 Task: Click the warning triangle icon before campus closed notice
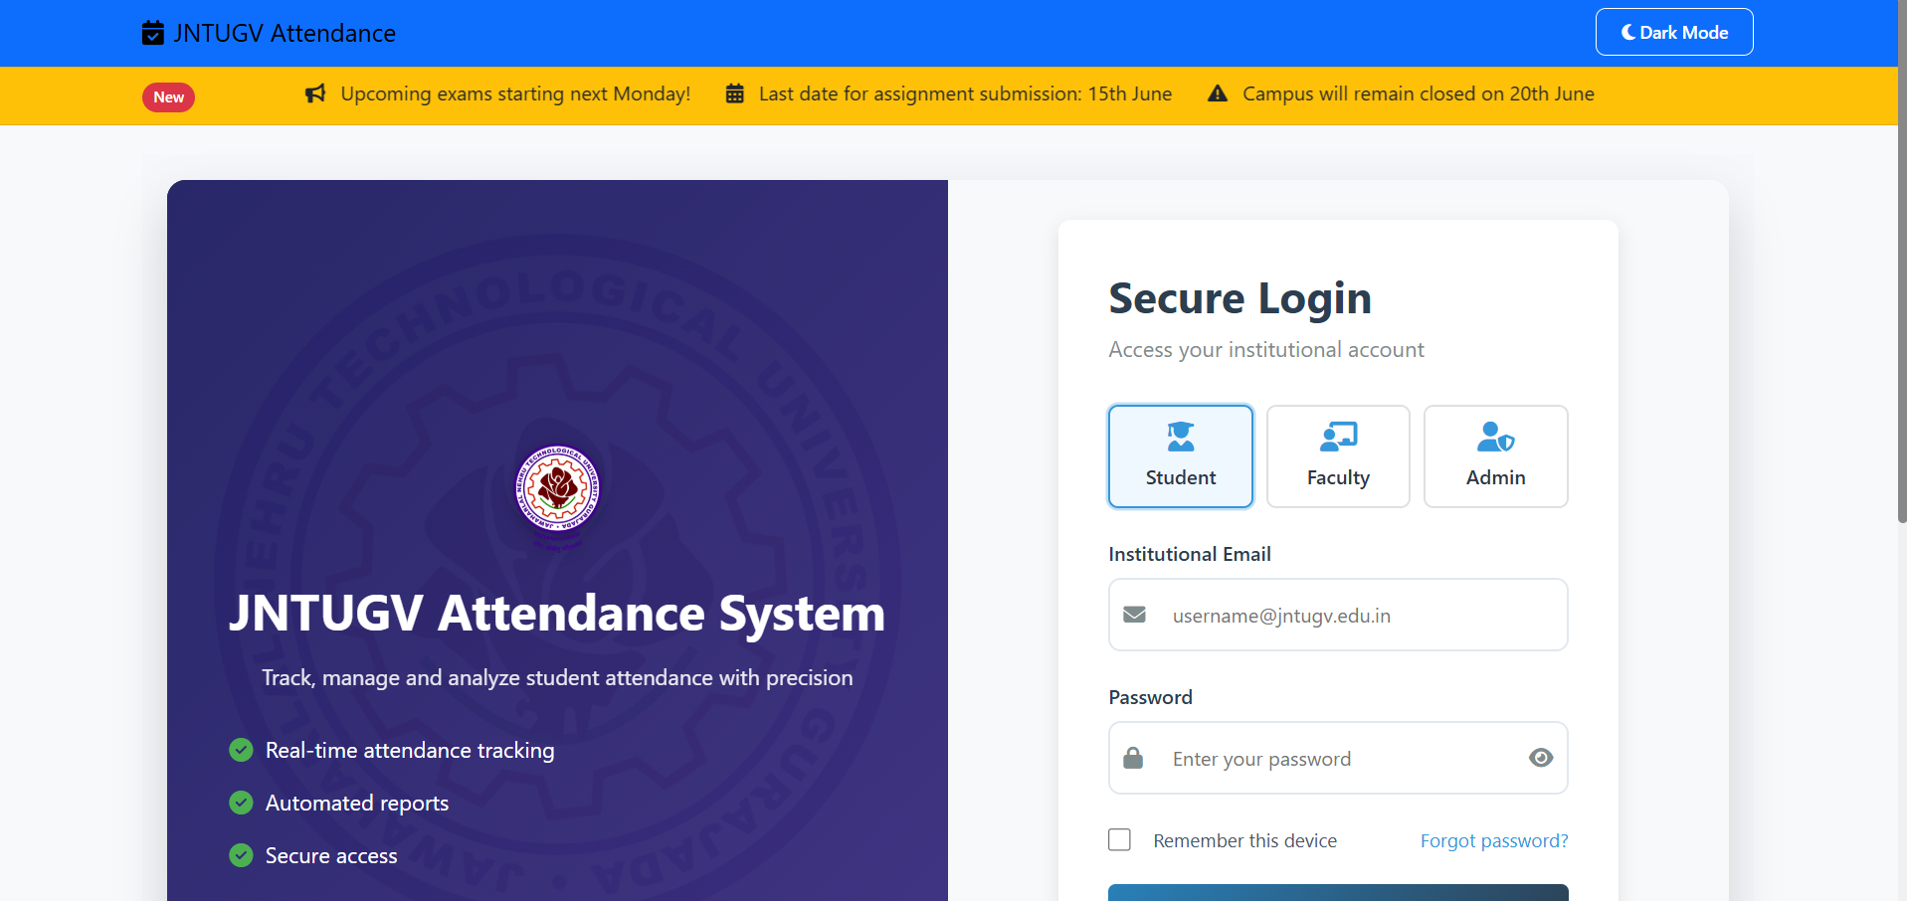[1218, 93]
